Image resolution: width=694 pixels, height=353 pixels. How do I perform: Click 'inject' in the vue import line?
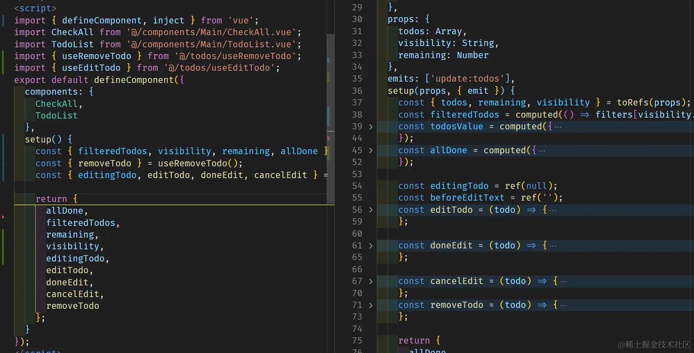tap(169, 20)
